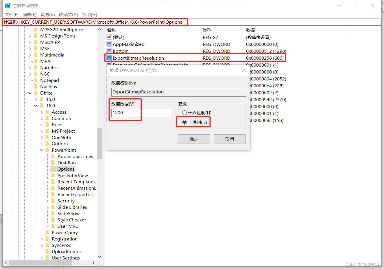Click the 0x00000942 (2370) data value

tap(268, 99)
